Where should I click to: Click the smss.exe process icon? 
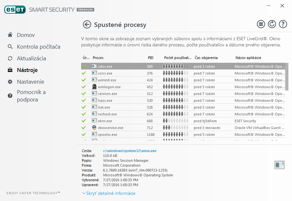click(x=94, y=66)
